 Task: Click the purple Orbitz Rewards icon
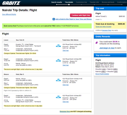(97, 43)
